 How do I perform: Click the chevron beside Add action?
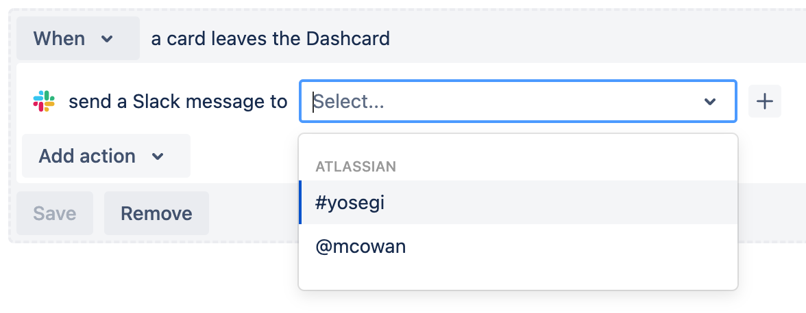pyautogui.click(x=158, y=156)
